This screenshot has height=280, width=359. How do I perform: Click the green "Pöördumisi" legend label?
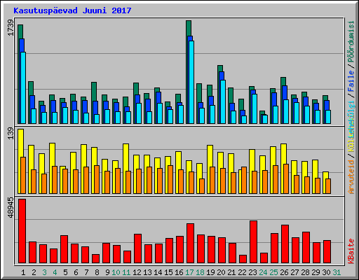click(351, 41)
